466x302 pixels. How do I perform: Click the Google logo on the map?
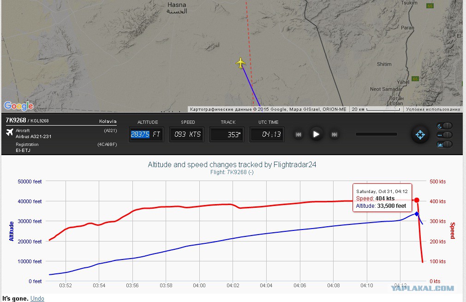point(18,106)
